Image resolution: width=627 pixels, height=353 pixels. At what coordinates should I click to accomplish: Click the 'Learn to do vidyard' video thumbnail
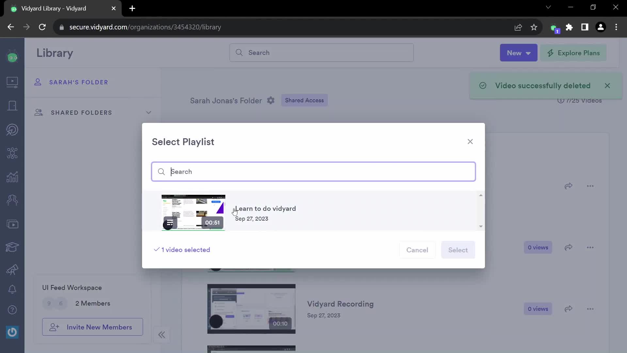(x=193, y=211)
